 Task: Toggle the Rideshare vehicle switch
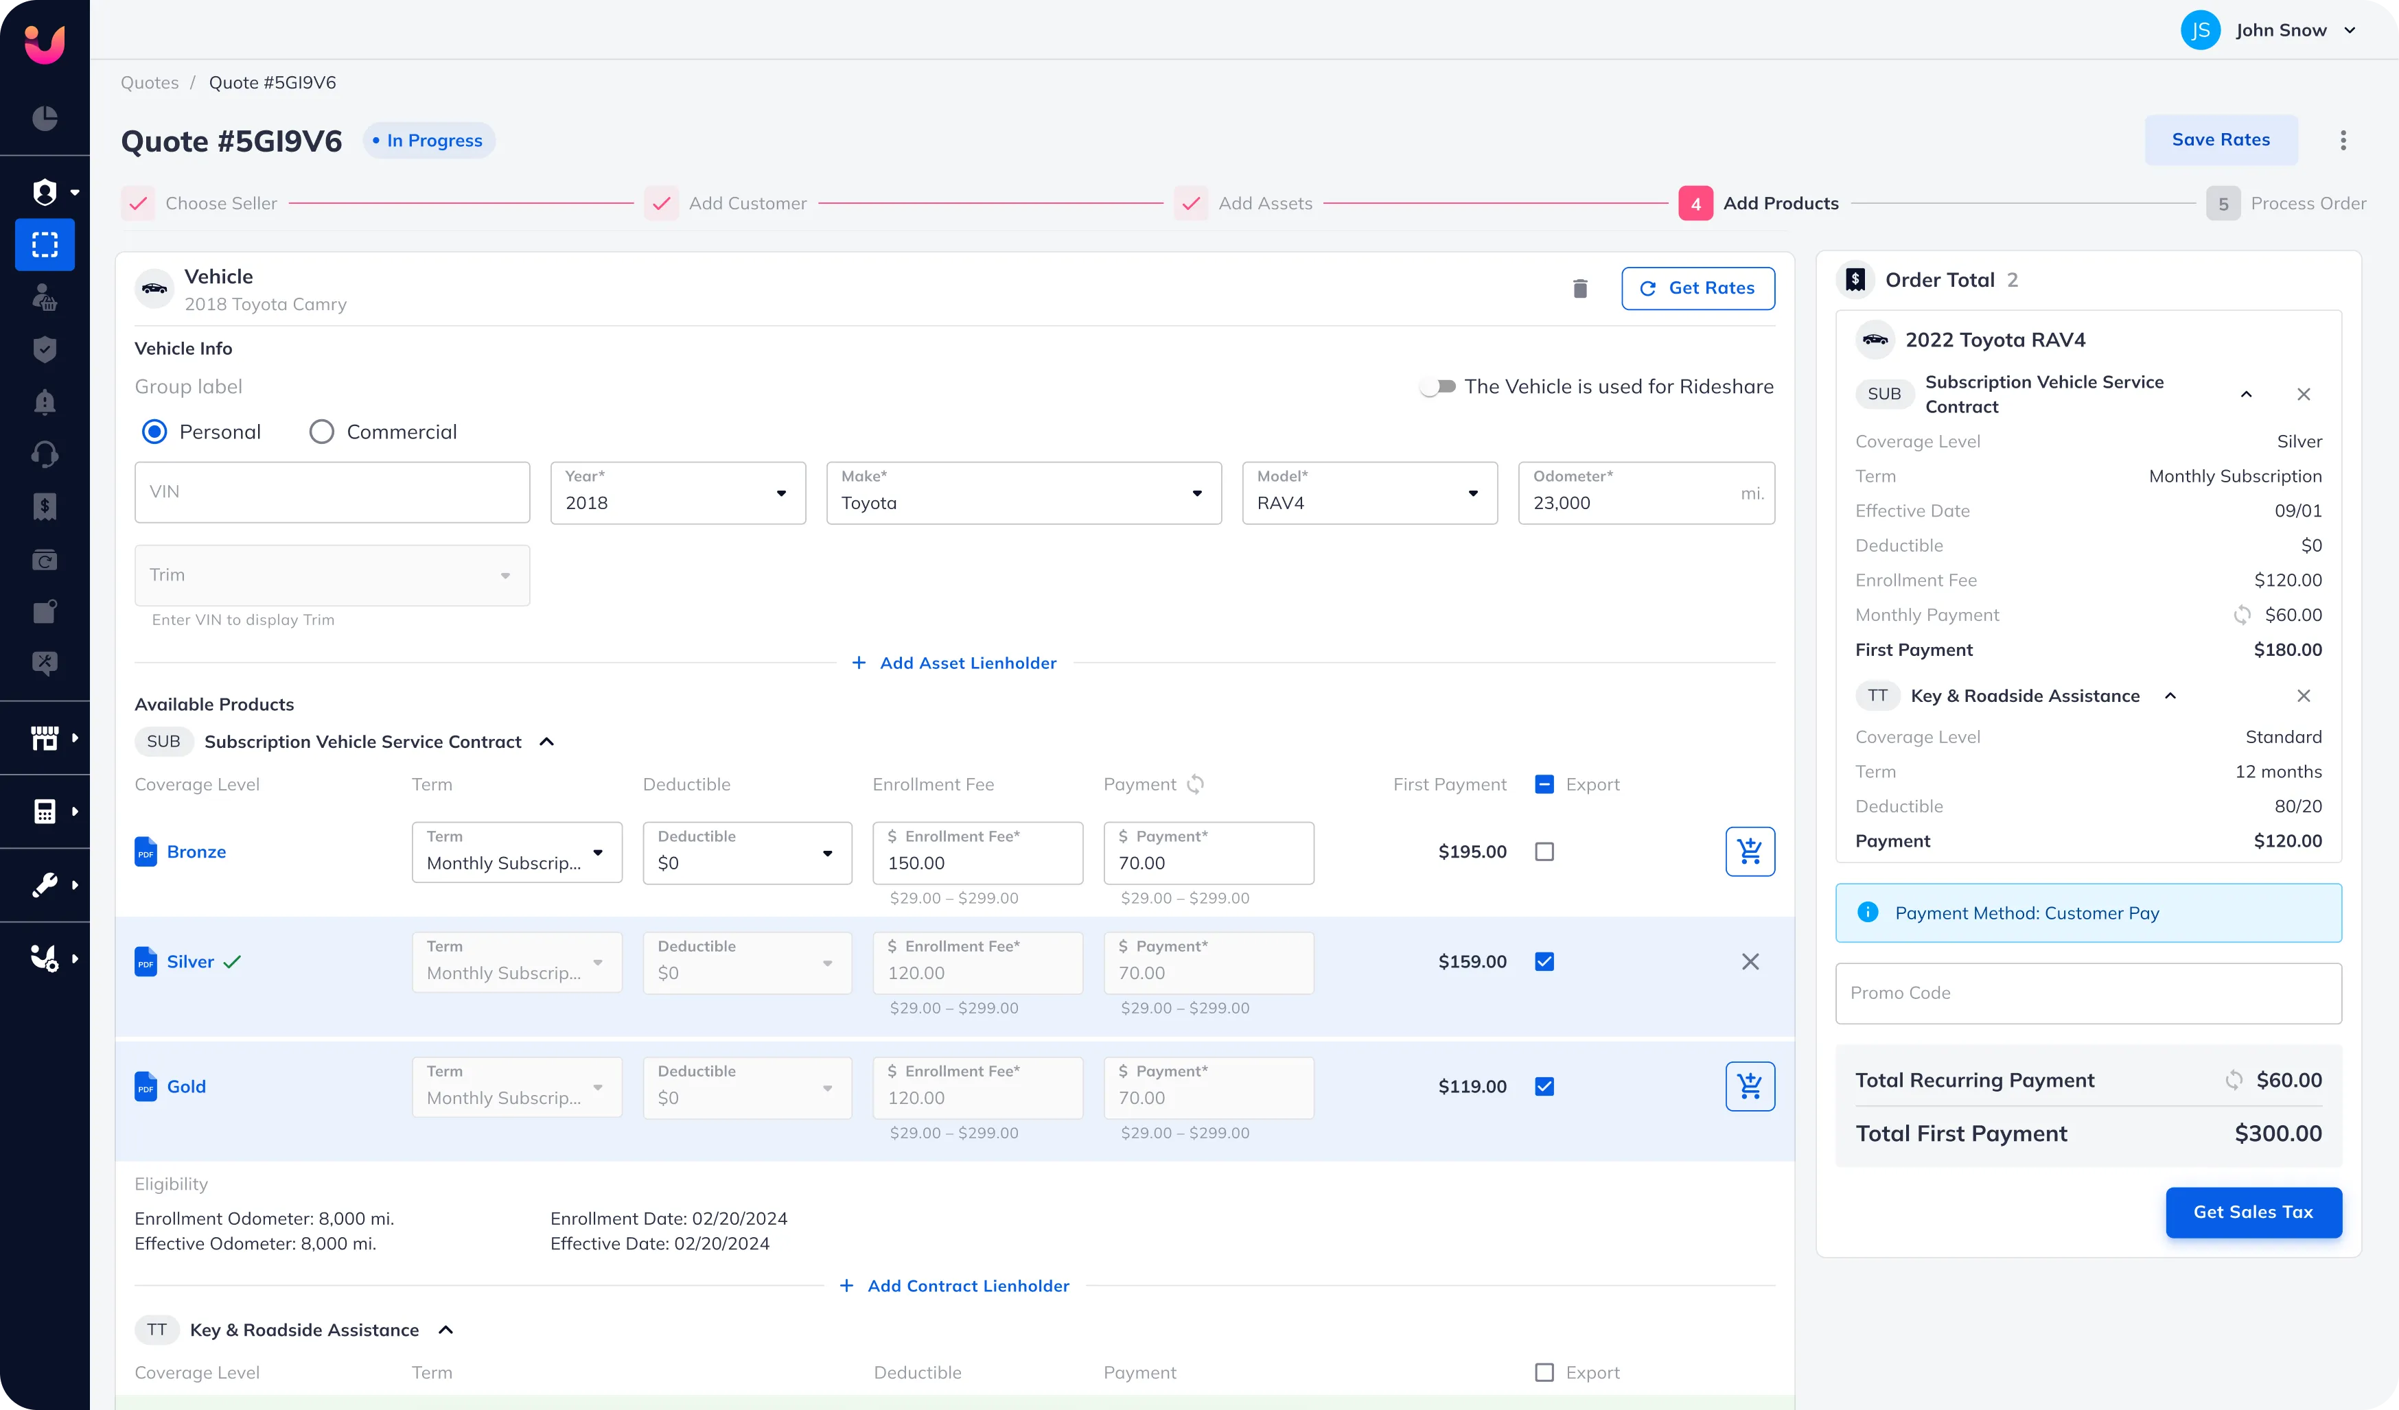pos(1437,386)
